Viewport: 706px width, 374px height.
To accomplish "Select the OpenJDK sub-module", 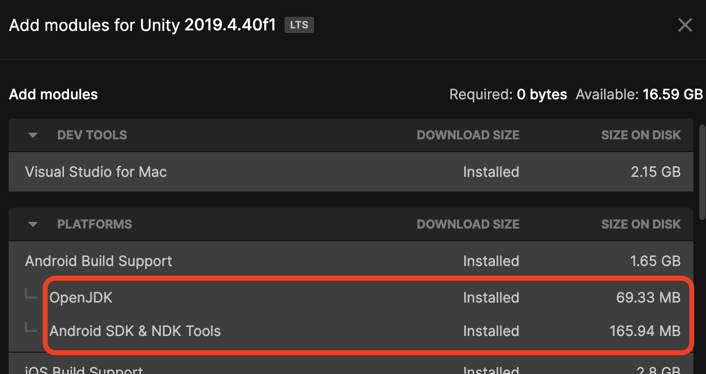I will pos(81,297).
